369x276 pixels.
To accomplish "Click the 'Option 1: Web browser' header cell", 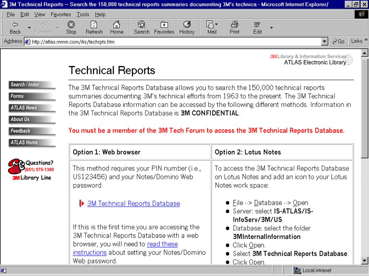I will click(140, 152).
